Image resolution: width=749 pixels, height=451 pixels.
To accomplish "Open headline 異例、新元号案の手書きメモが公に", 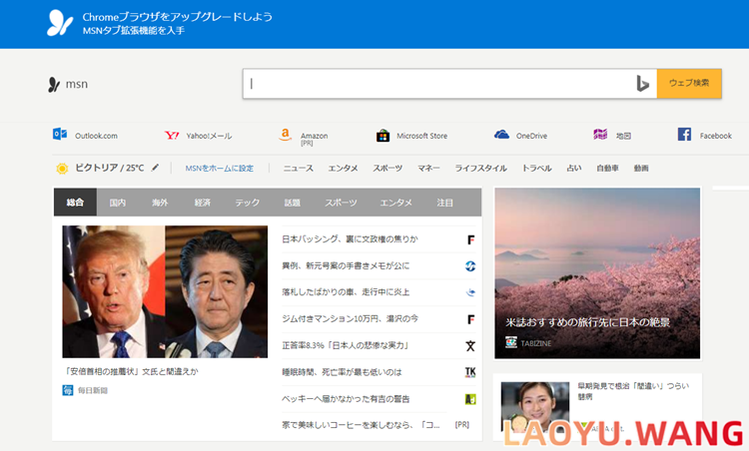I will pyautogui.click(x=346, y=265).
